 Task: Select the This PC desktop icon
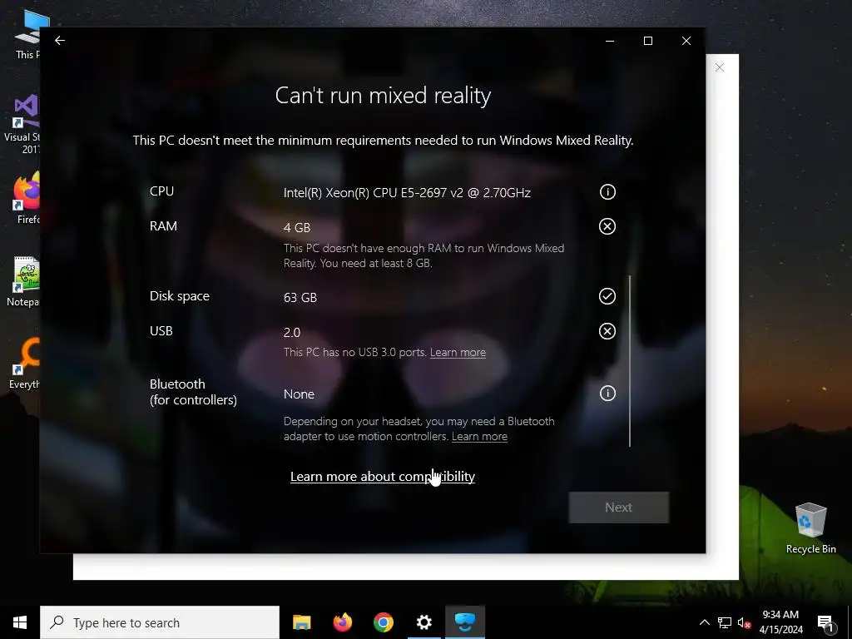click(x=27, y=35)
